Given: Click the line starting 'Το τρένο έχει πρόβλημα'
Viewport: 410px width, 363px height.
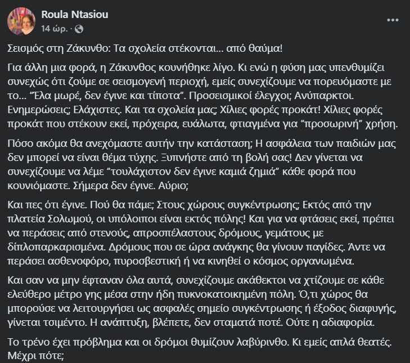Looking at the screenshot, I should click(x=200, y=342).
